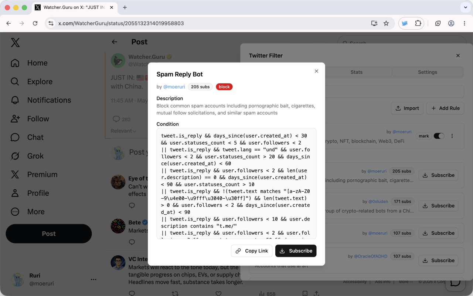Open the X logo home link
The height and width of the screenshot is (296, 473).
coord(15,43)
